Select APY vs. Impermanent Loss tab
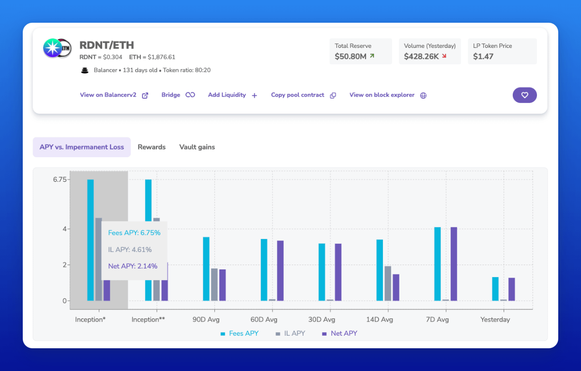581x371 pixels. tap(82, 147)
